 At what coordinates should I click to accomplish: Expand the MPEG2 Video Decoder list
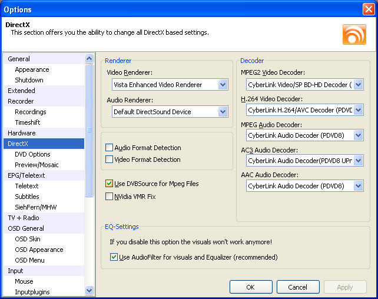359,85
